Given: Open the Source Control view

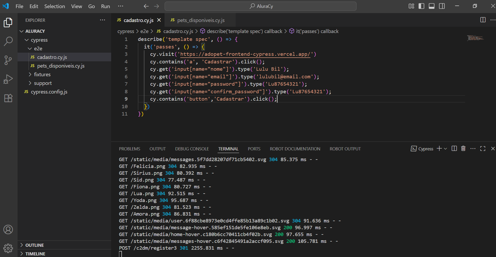Looking at the screenshot, I should pyautogui.click(x=8, y=60).
